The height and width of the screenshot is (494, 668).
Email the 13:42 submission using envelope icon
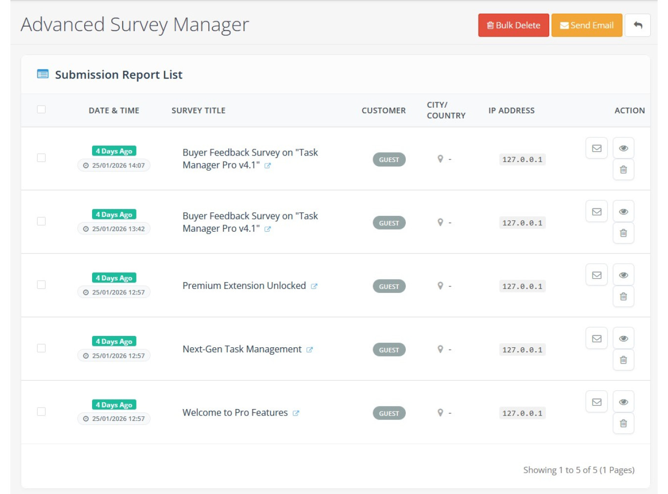click(x=596, y=212)
